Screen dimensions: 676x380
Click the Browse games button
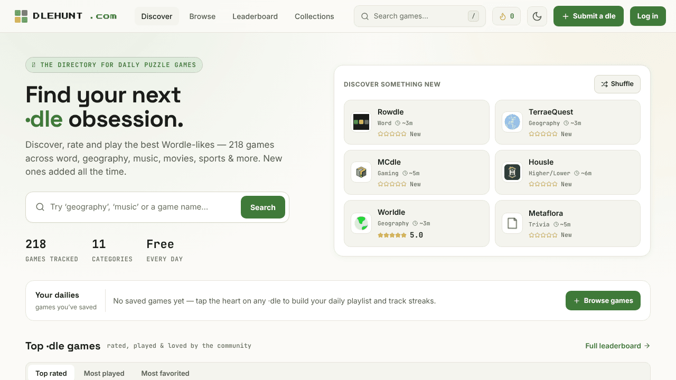603,301
